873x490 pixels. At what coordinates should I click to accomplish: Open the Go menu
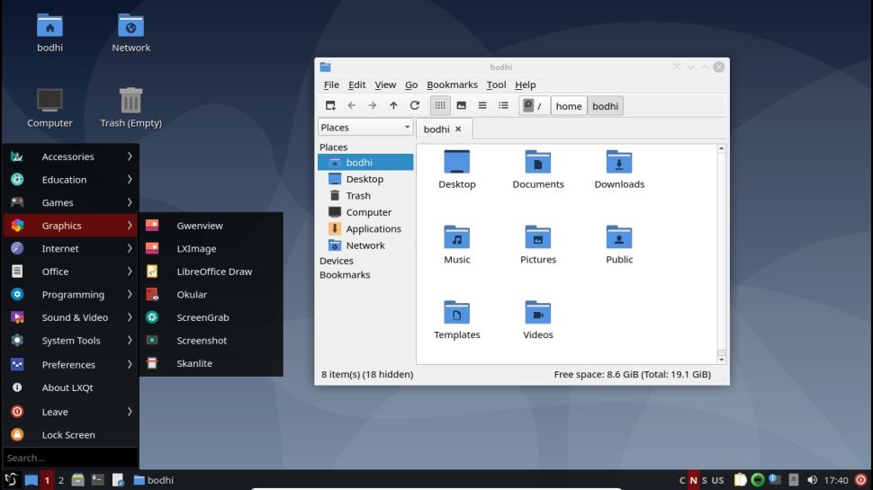pyautogui.click(x=411, y=85)
